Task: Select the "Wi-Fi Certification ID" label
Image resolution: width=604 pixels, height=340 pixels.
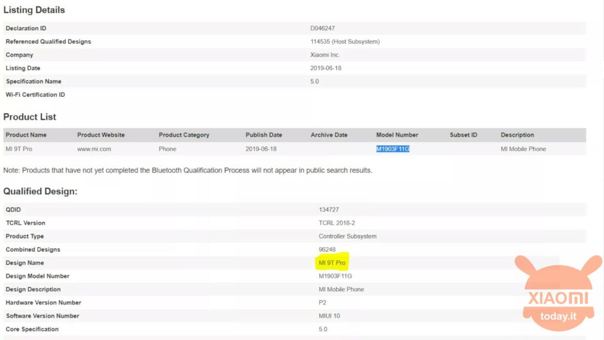Action: [35, 95]
